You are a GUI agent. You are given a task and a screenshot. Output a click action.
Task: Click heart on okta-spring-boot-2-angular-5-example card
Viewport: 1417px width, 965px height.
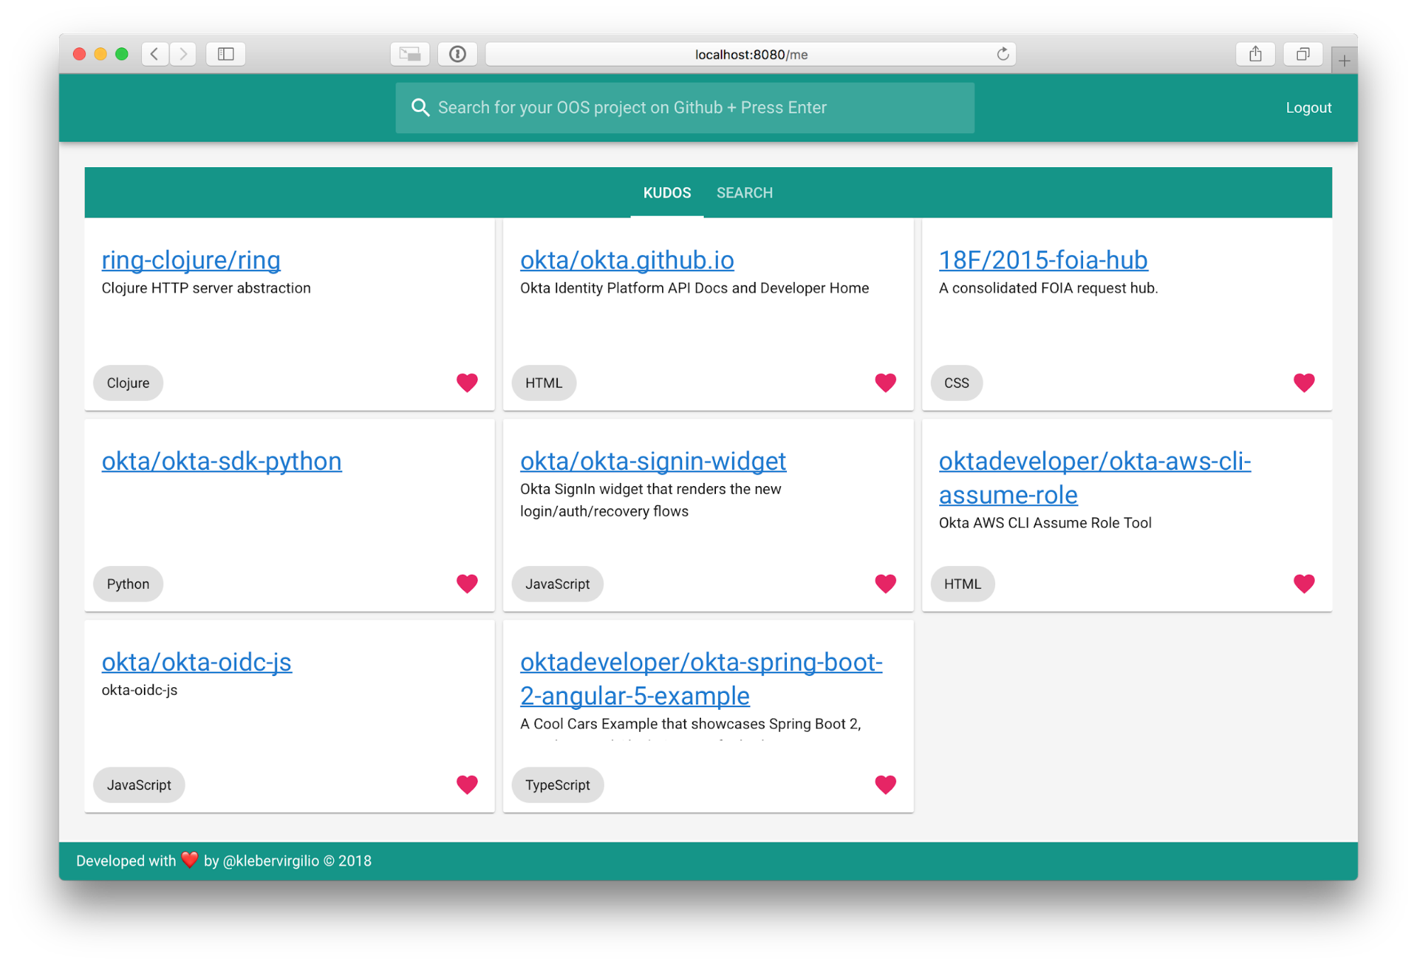click(885, 784)
